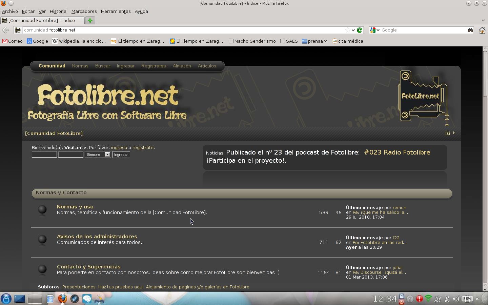Open Almacén in site navigation
Screen dimensions: 488x305
tap(182, 66)
